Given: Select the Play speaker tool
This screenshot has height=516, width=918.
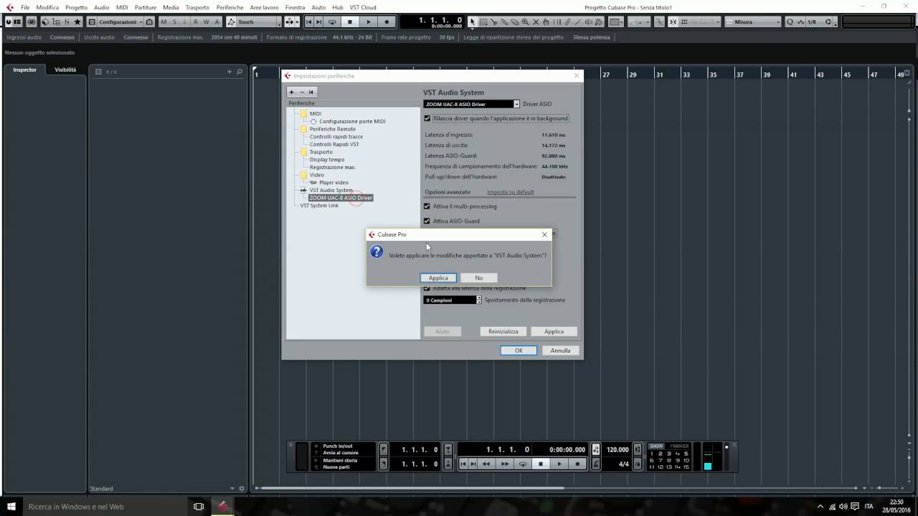Looking at the screenshot, I should [x=588, y=21].
